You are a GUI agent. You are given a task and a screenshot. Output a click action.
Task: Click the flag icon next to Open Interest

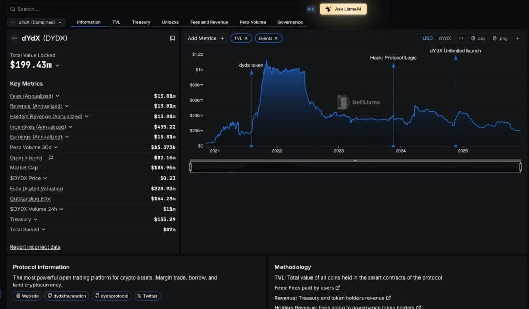pyautogui.click(x=51, y=158)
